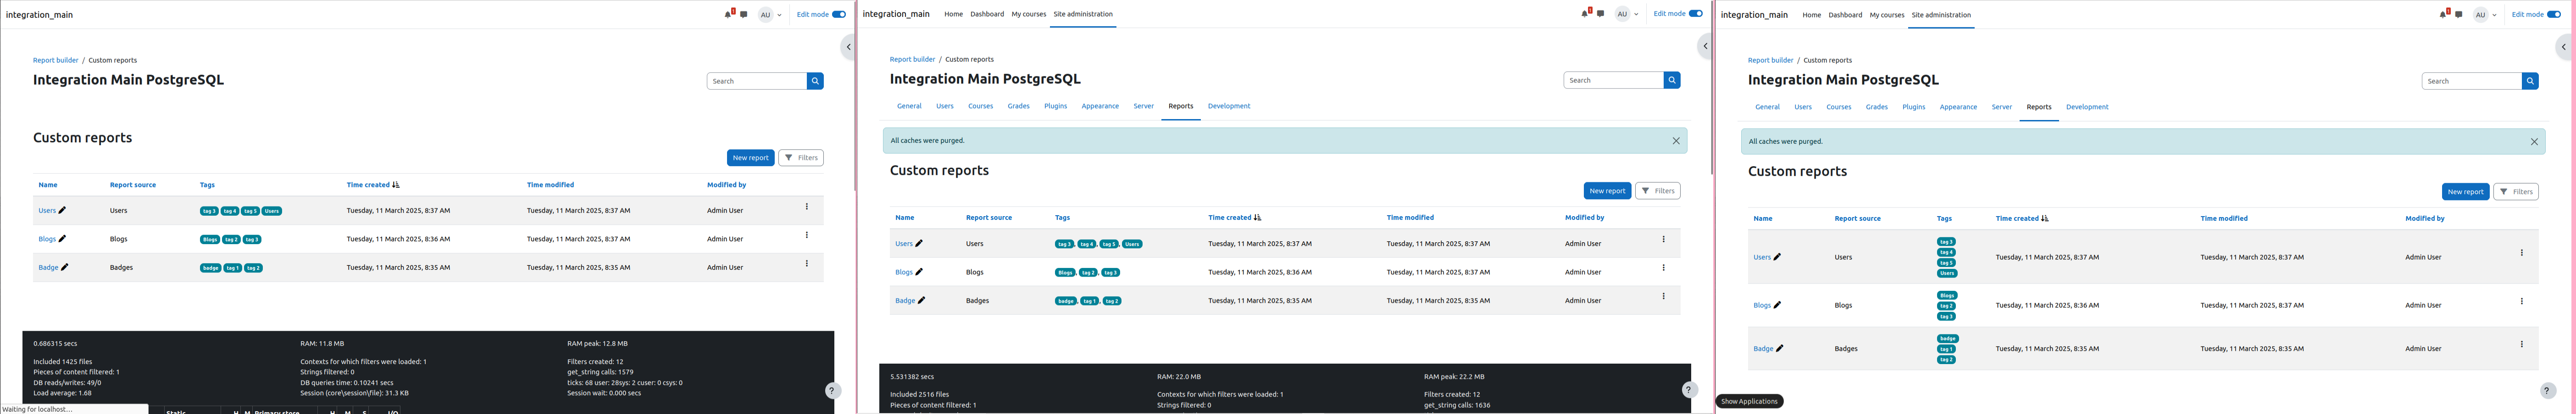Toggle Edit mode switch in middle window

tap(1696, 14)
